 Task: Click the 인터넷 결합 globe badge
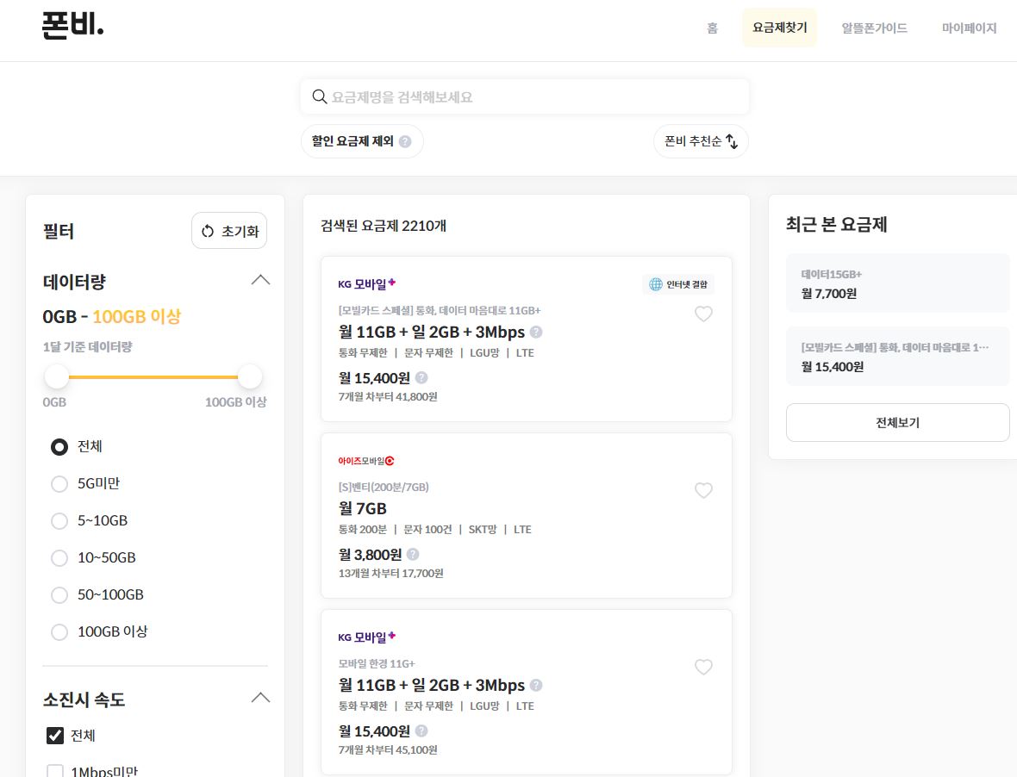(x=678, y=284)
